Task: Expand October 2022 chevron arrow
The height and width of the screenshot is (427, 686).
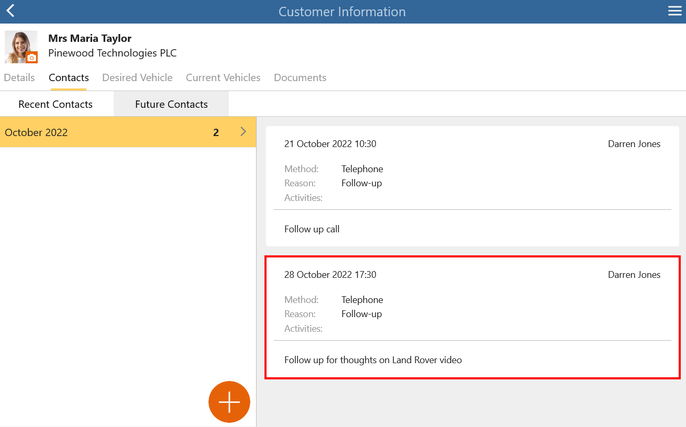Action: pos(243,132)
